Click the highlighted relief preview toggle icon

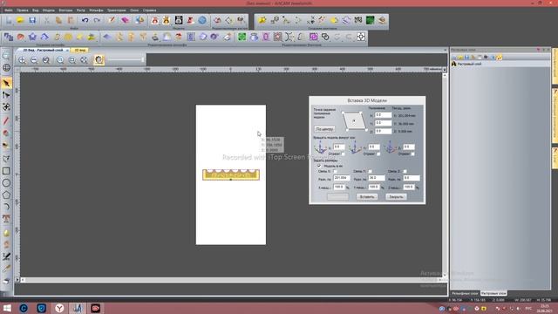99,60
